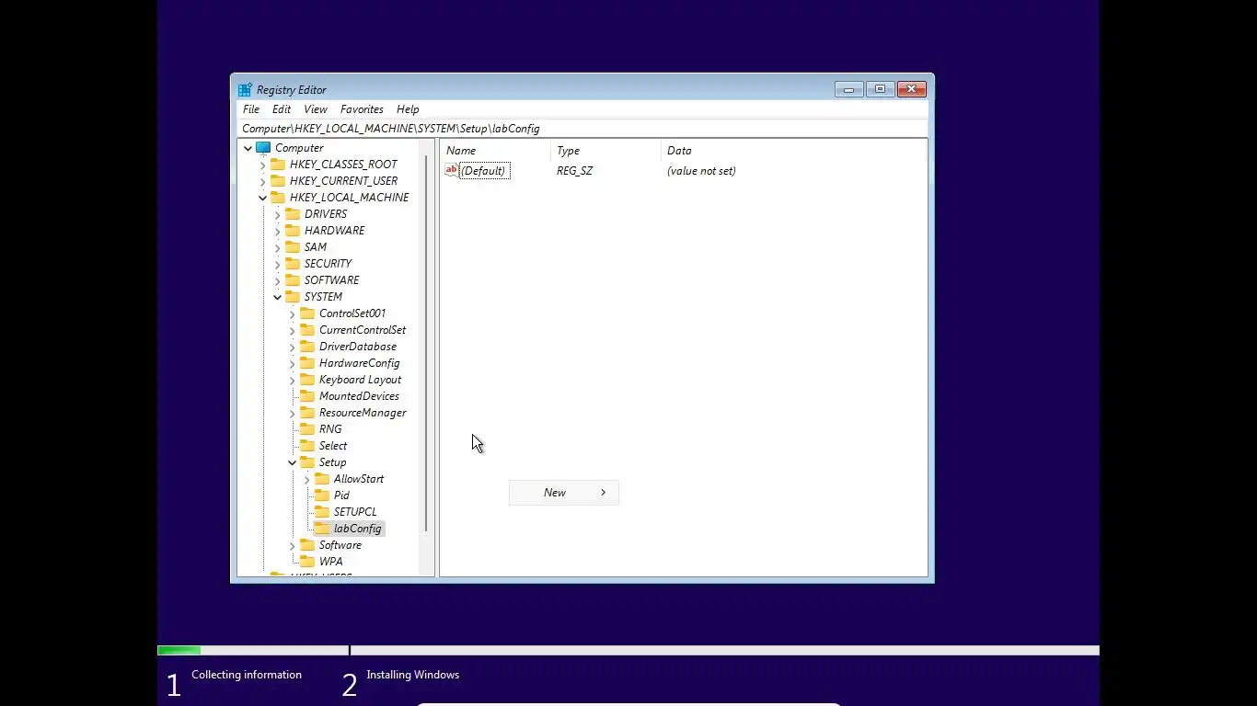
Task: Click the Installing Windows step label
Action: (413, 675)
